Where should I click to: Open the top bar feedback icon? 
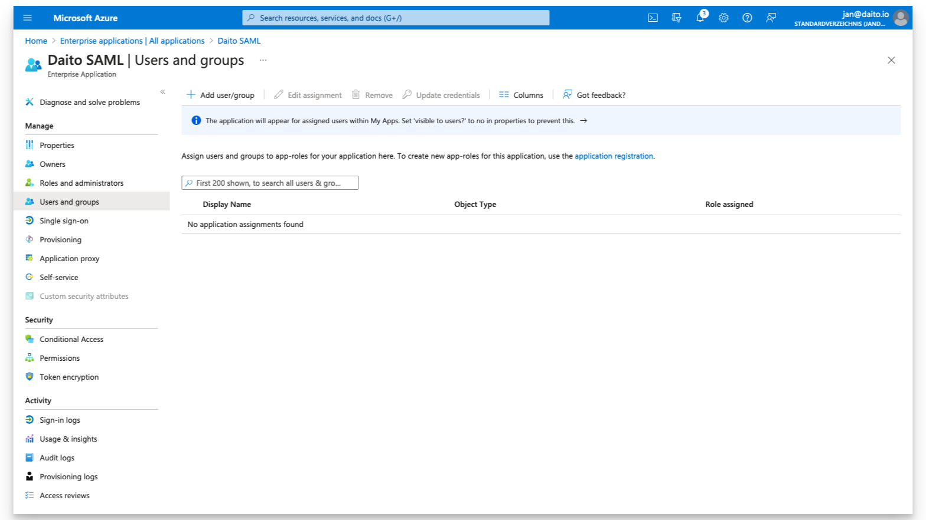coord(771,18)
